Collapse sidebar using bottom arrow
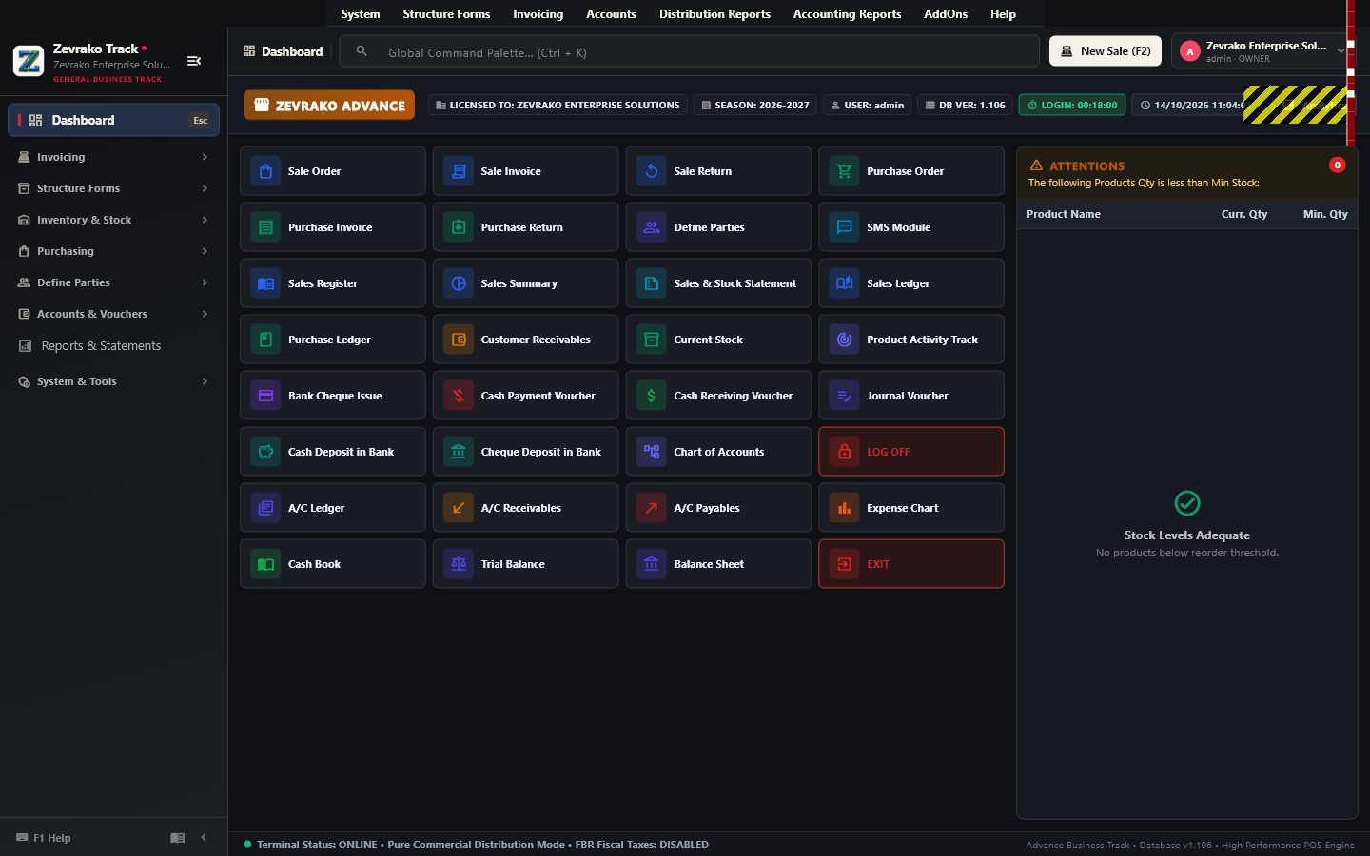The width and height of the screenshot is (1370, 856). click(x=204, y=837)
